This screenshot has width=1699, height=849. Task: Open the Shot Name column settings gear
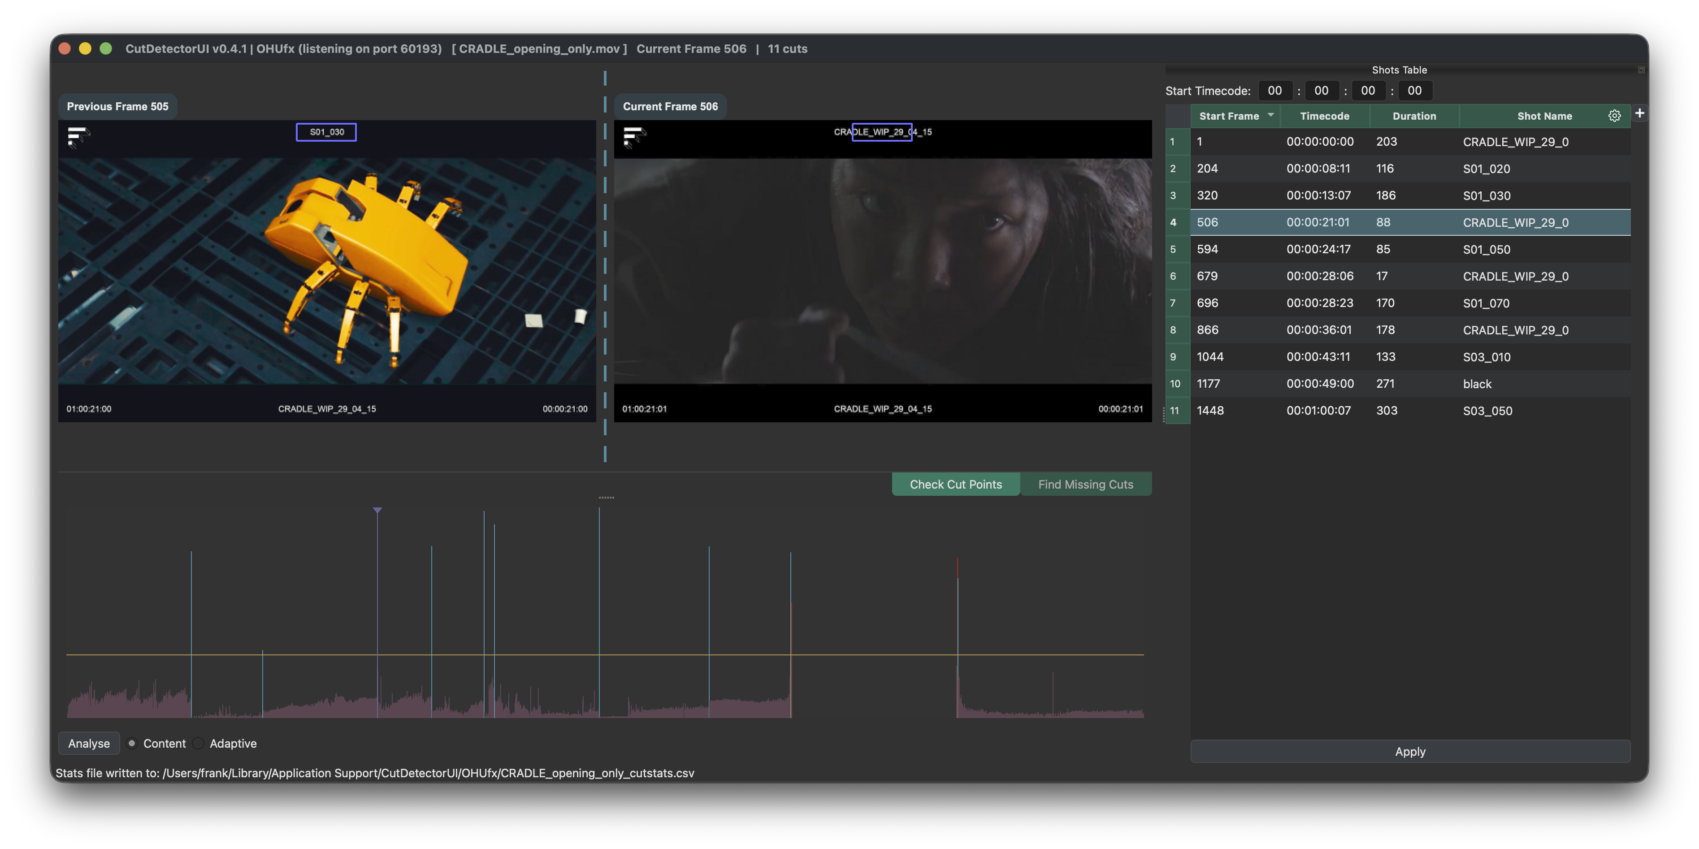(1614, 116)
